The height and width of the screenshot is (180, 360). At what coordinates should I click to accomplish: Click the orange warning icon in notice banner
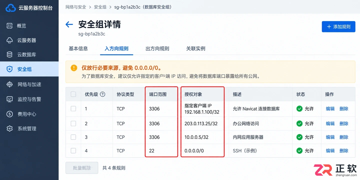coord(74,68)
